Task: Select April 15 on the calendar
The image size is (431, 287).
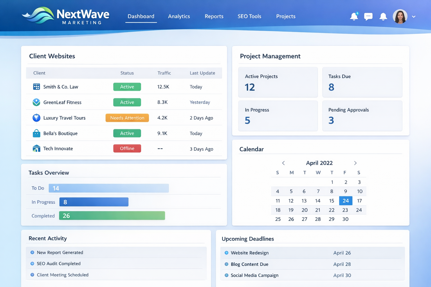Action: (x=331, y=201)
